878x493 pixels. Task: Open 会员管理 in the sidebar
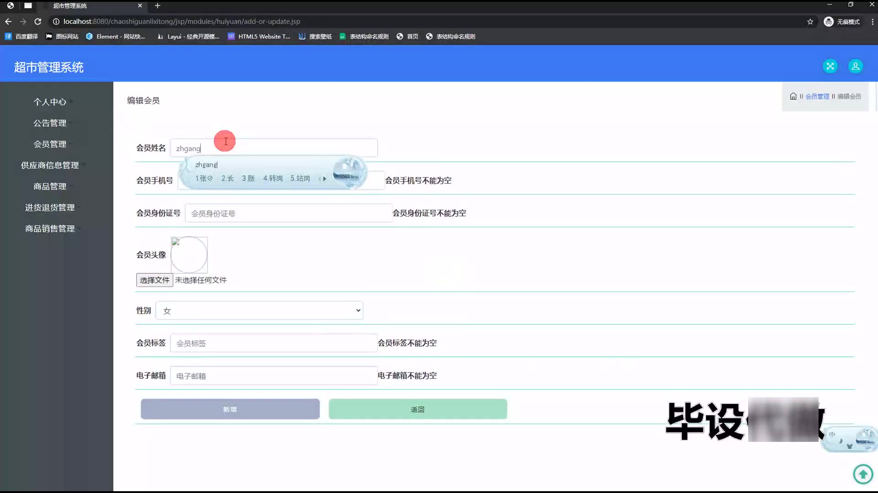(50, 144)
